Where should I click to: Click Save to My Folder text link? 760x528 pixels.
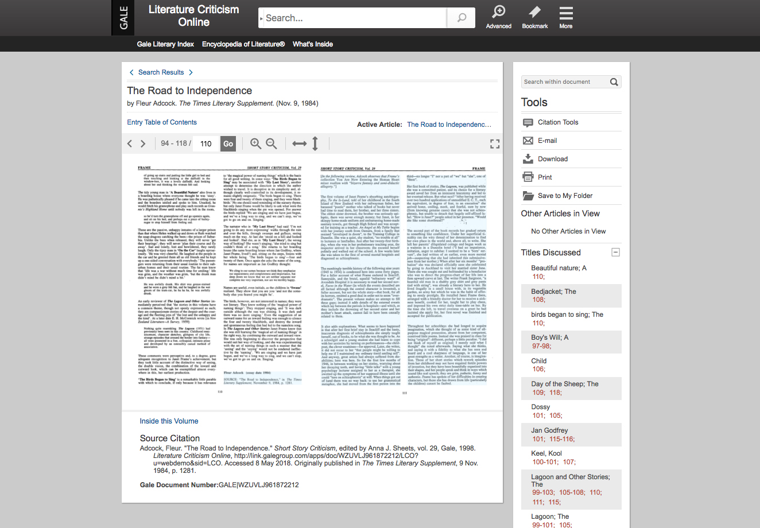point(565,196)
